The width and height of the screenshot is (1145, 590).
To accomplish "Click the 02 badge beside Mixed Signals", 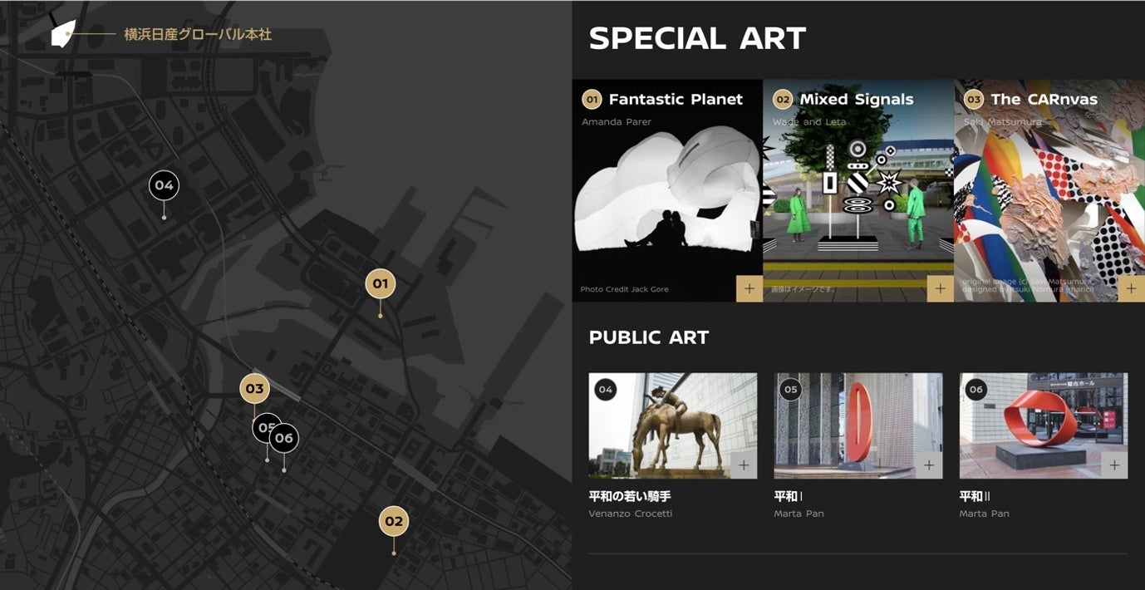I will click(x=783, y=100).
